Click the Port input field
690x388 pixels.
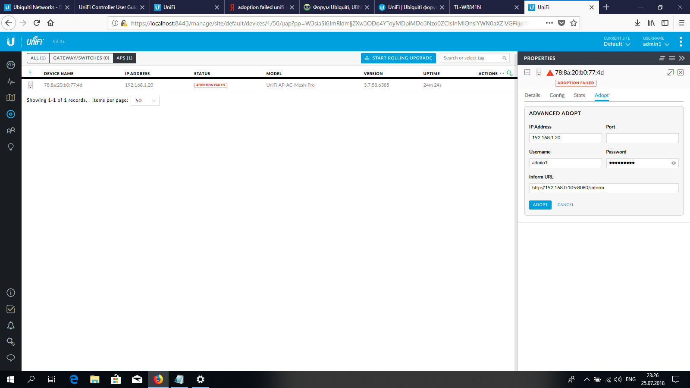click(642, 138)
